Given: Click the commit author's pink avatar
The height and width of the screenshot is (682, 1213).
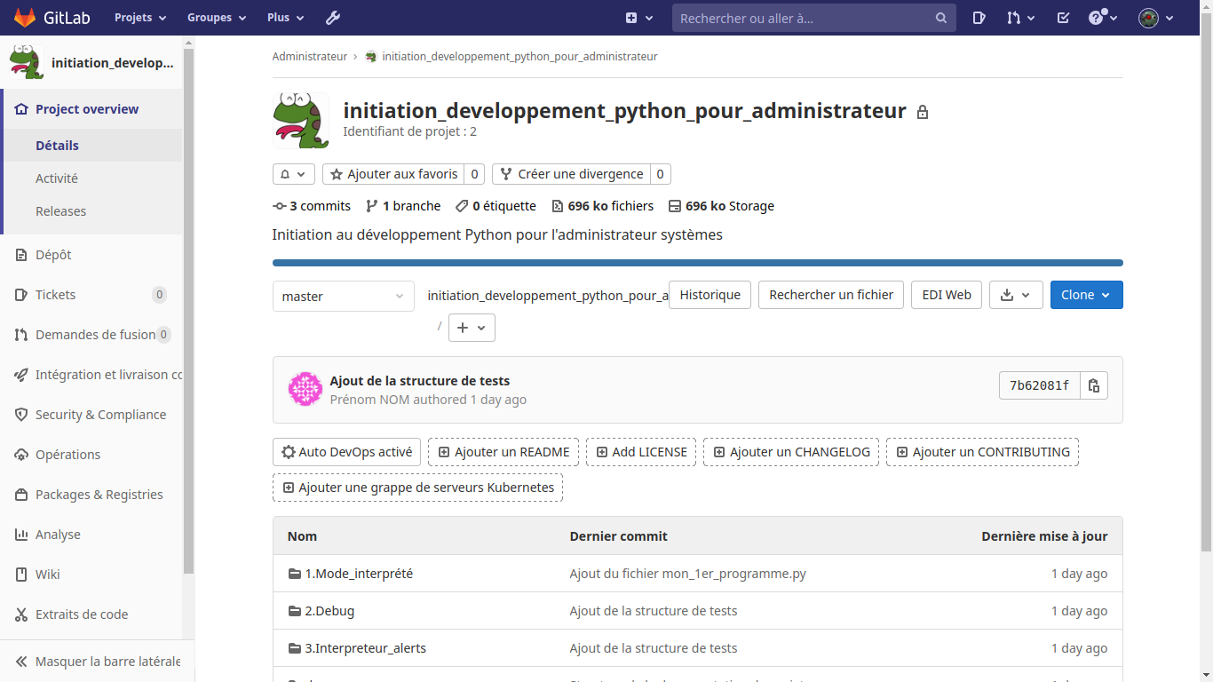Looking at the screenshot, I should (305, 390).
